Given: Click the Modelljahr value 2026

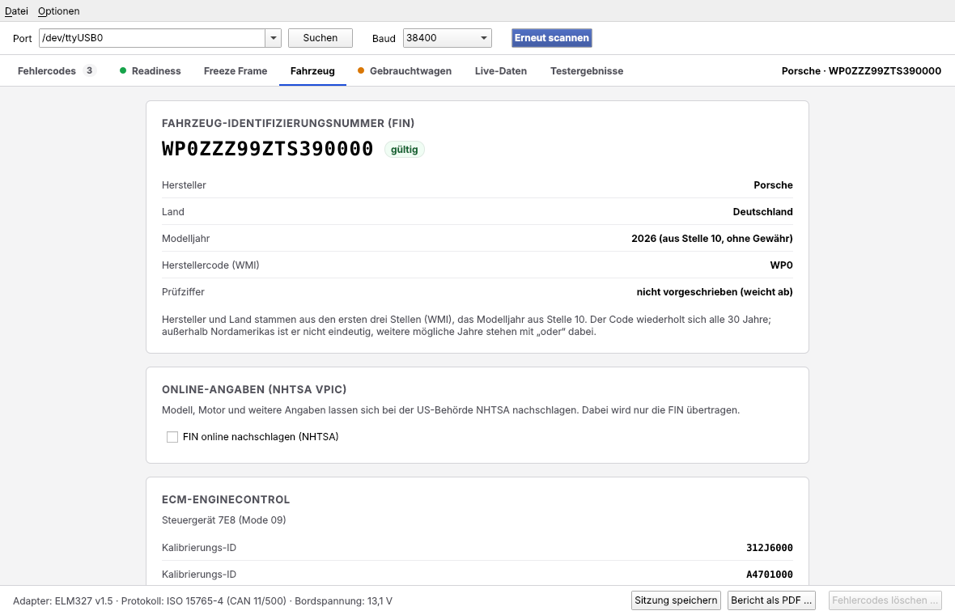Looking at the screenshot, I should click(x=712, y=239).
